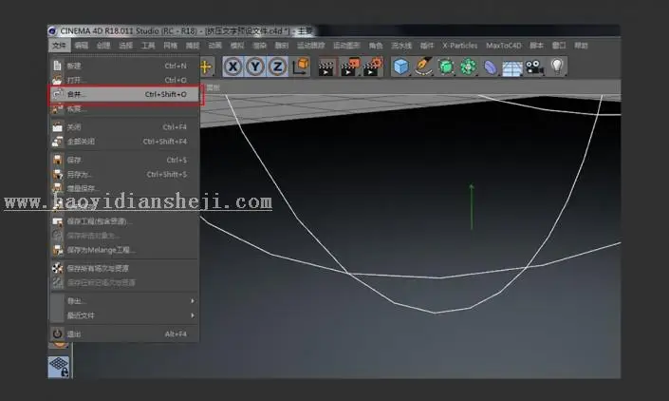Open the MaxToC4D menu
669x401 pixels.
[504, 46]
